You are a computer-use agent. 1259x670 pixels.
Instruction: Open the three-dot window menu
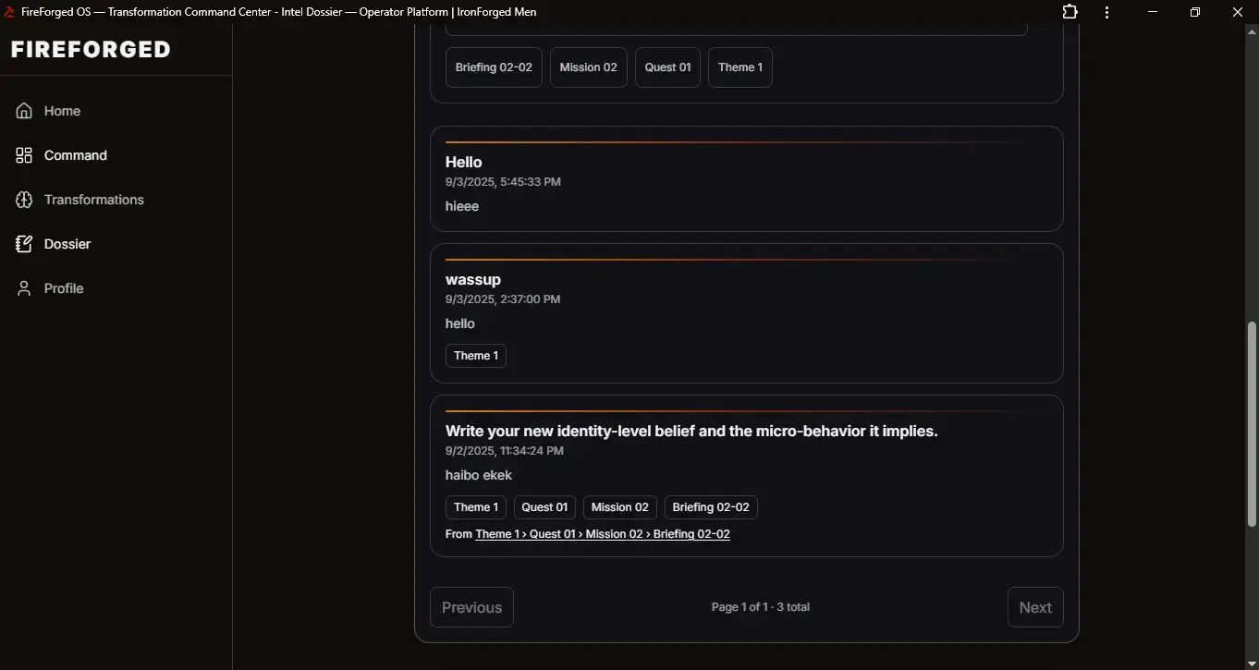click(1106, 12)
